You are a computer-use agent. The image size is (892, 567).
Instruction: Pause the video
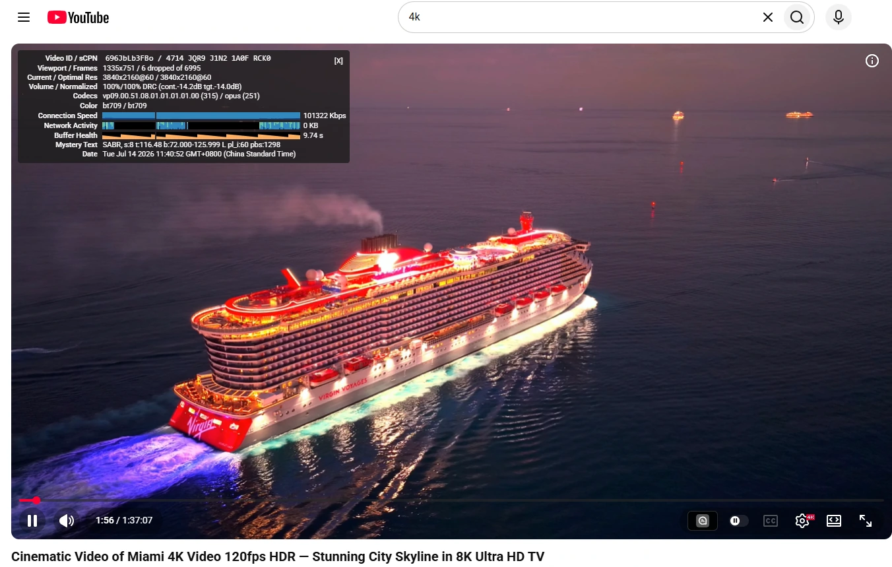click(x=32, y=521)
